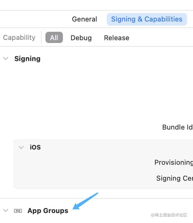193x223 pixels.
Task: Click the Provisioning profile label
Action: click(x=173, y=163)
